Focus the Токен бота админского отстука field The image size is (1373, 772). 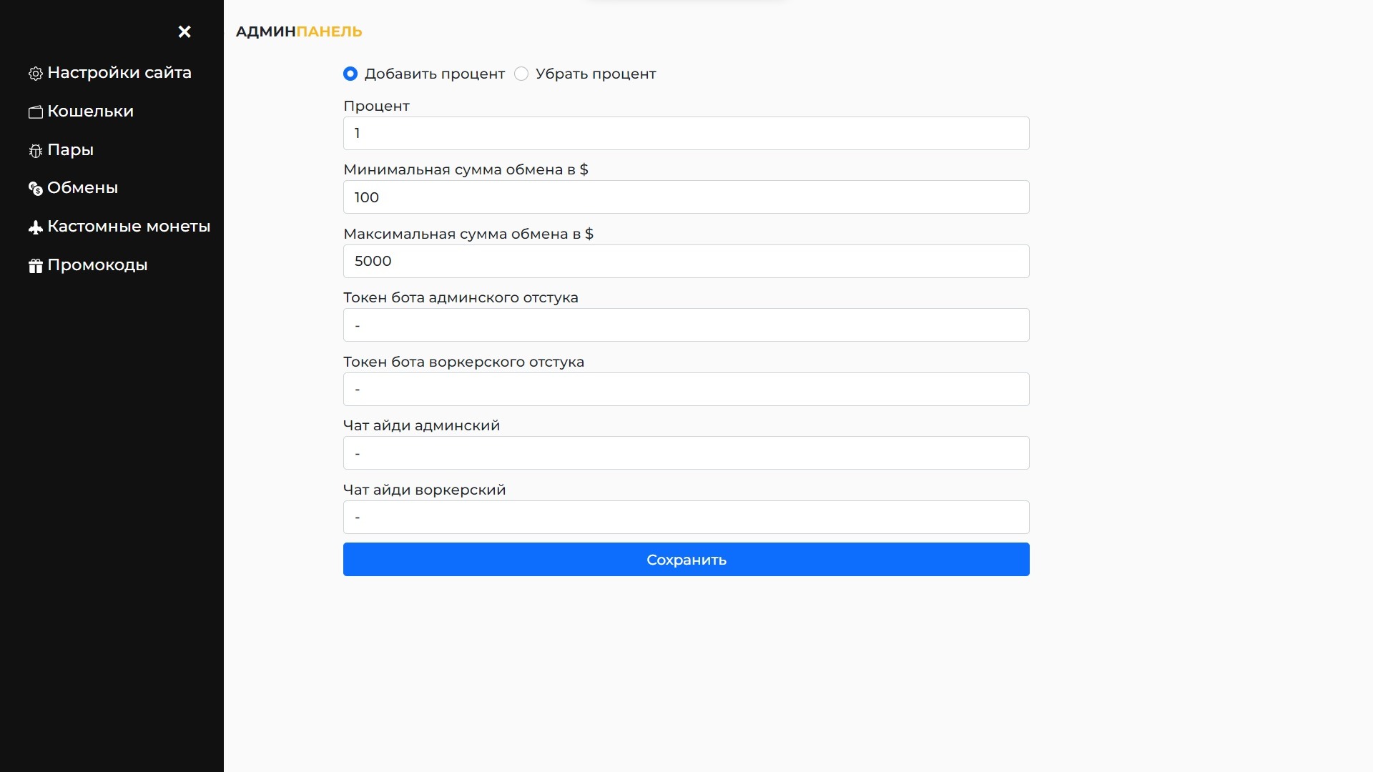pos(686,325)
